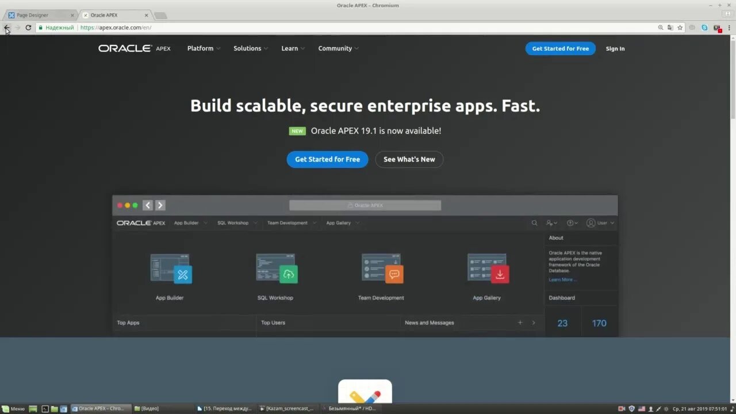Open the Skype extension icon
The width and height of the screenshot is (736, 414).
pyautogui.click(x=704, y=27)
